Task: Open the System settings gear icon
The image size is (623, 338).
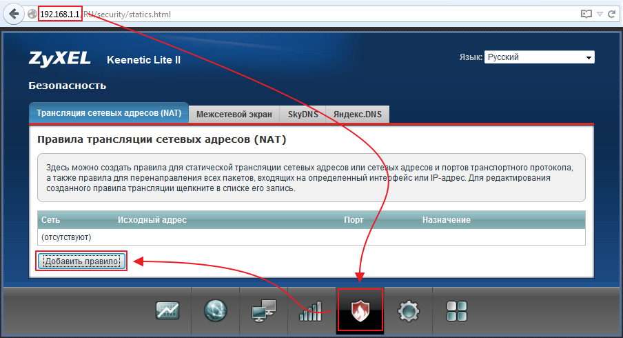Action: point(409,310)
